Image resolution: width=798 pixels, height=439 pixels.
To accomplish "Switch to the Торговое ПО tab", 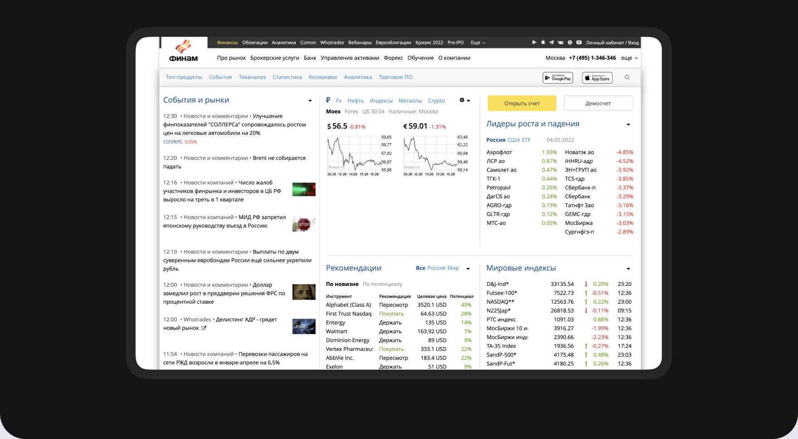I will click(x=396, y=77).
